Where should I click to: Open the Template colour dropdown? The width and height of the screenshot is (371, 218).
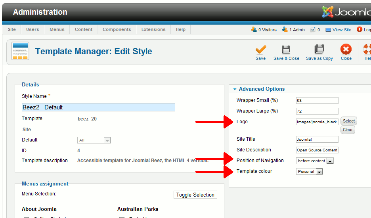click(319, 172)
